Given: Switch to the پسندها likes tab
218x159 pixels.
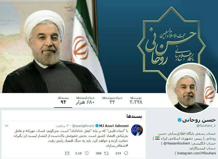Looking at the screenshot, I should coord(63,101).
